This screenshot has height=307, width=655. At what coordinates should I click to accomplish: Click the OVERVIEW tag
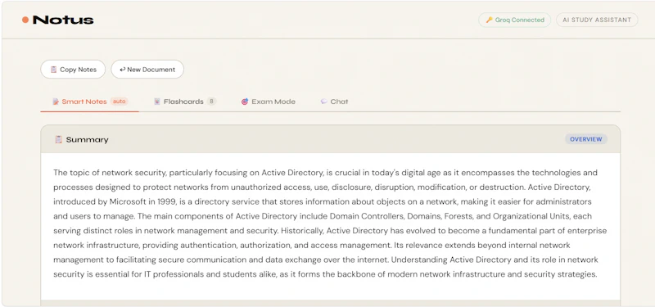click(586, 139)
